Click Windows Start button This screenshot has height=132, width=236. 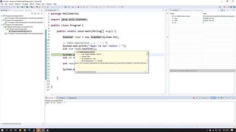2,130
